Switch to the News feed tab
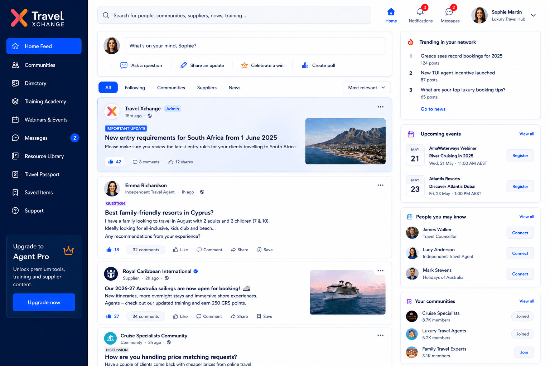The image size is (550, 366). click(x=235, y=88)
